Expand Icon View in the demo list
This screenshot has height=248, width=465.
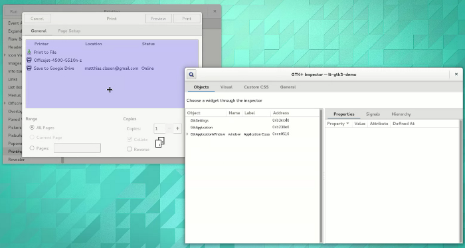(5, 55)
